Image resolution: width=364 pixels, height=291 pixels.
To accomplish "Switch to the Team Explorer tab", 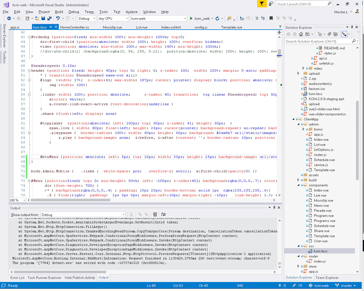I will (x=327, y=278).
